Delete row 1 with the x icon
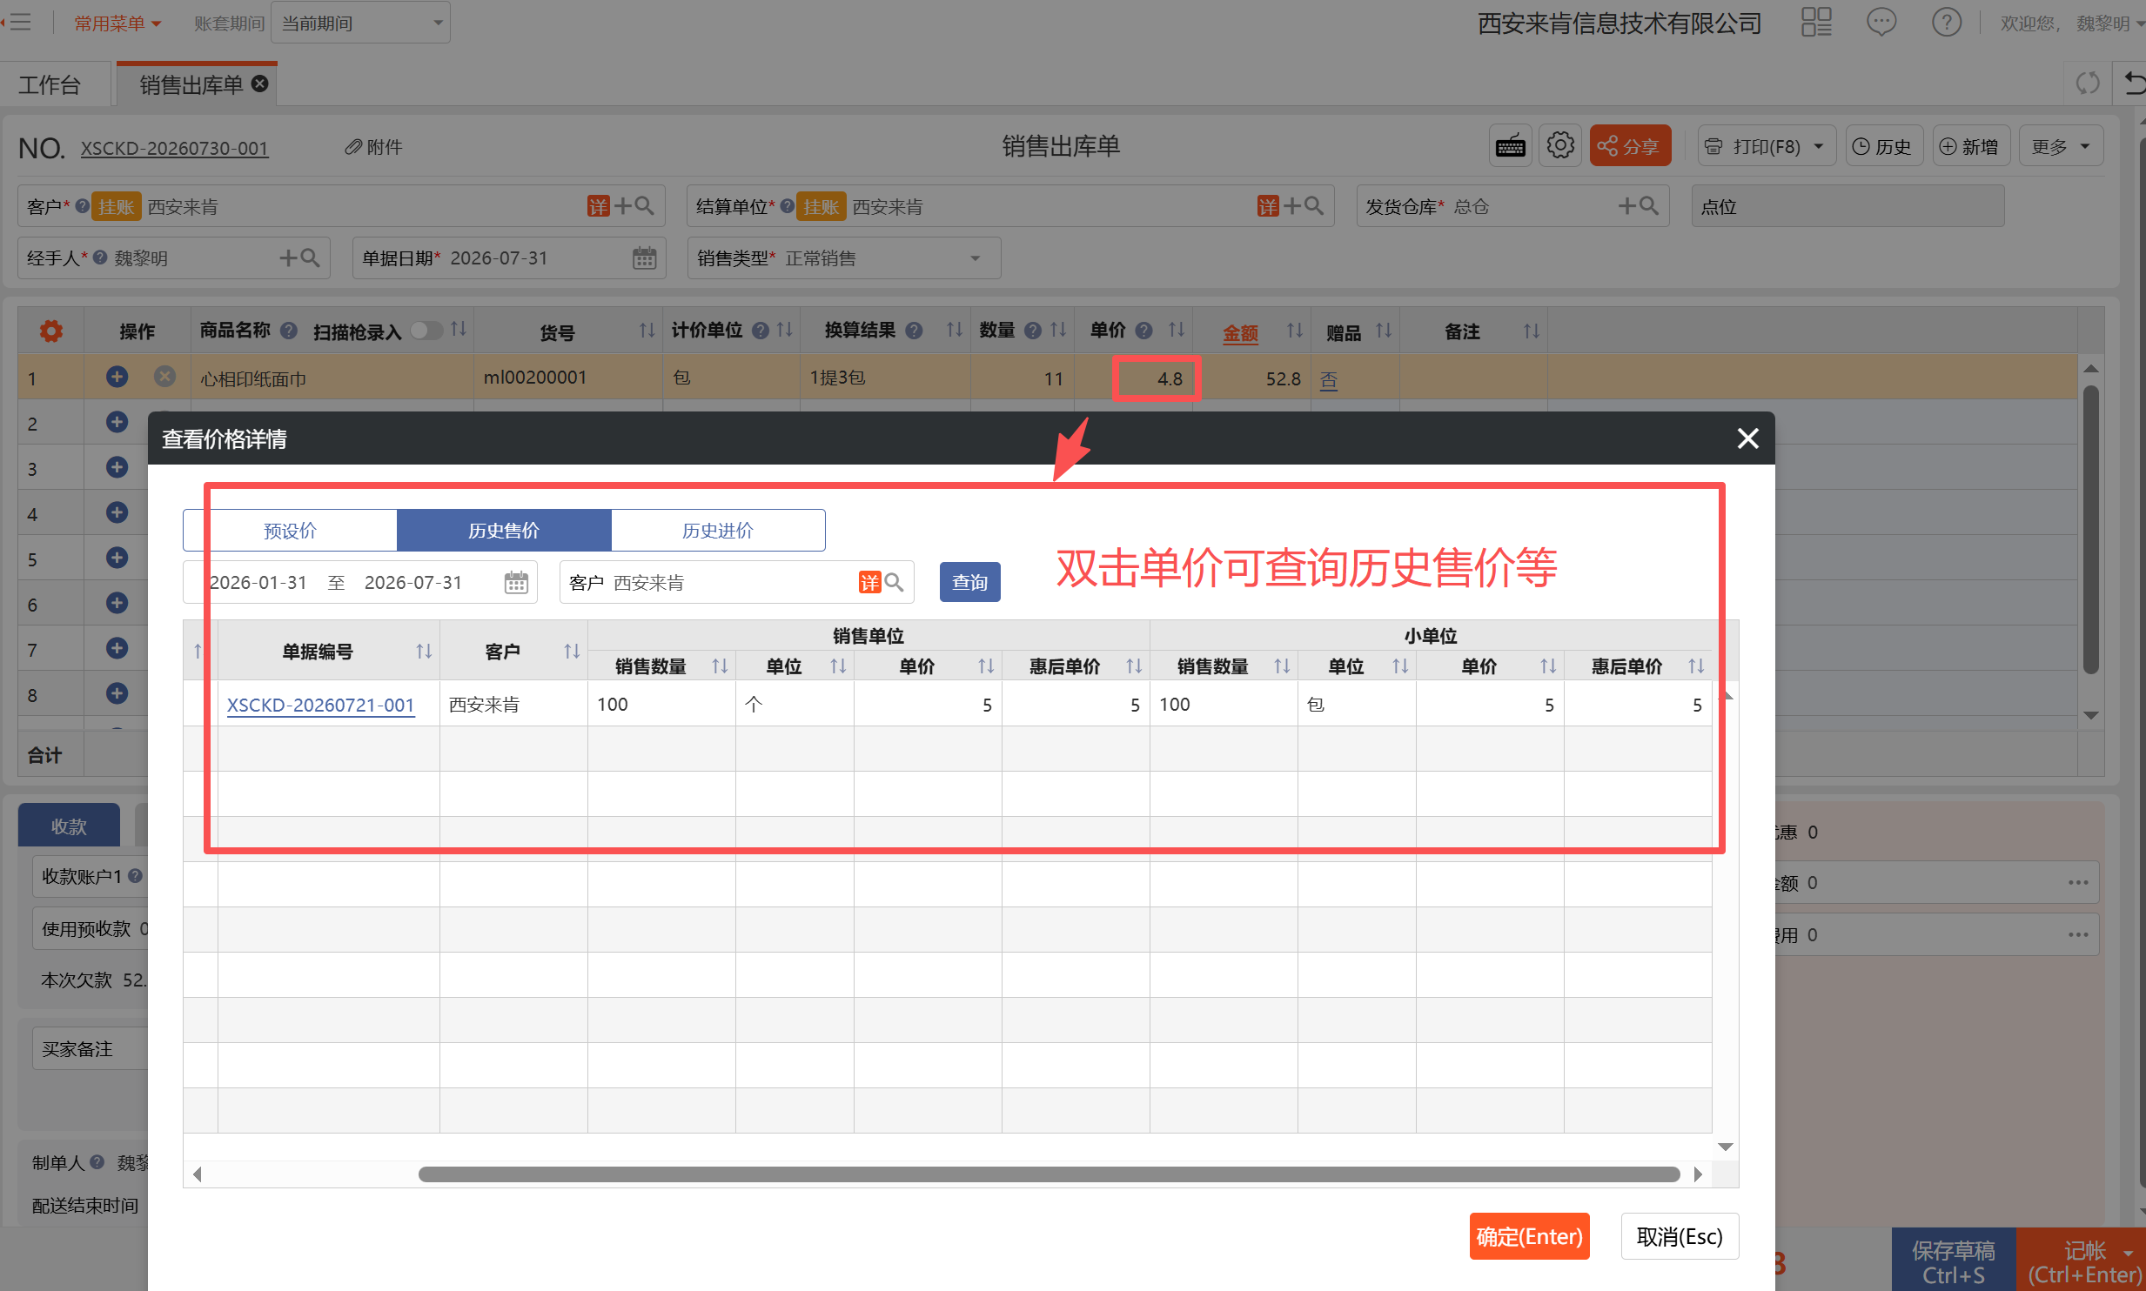 164,377
